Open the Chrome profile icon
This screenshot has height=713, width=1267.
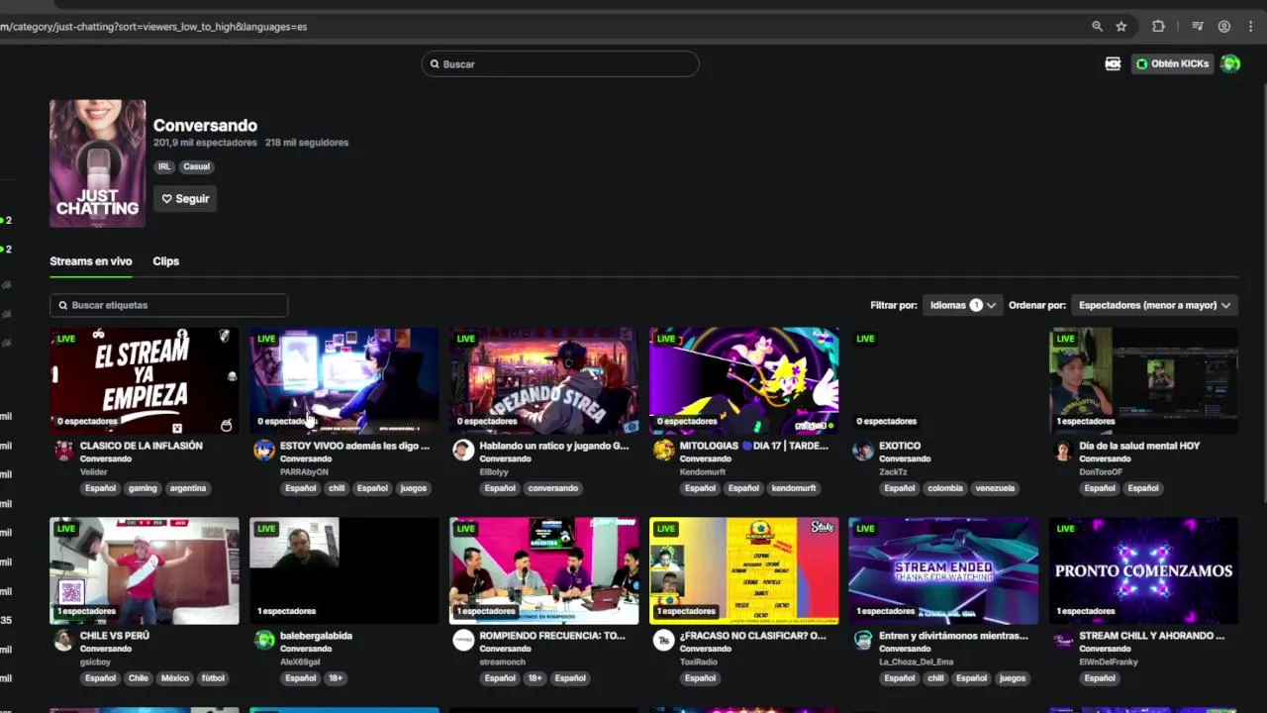[x=1224, y=27]
